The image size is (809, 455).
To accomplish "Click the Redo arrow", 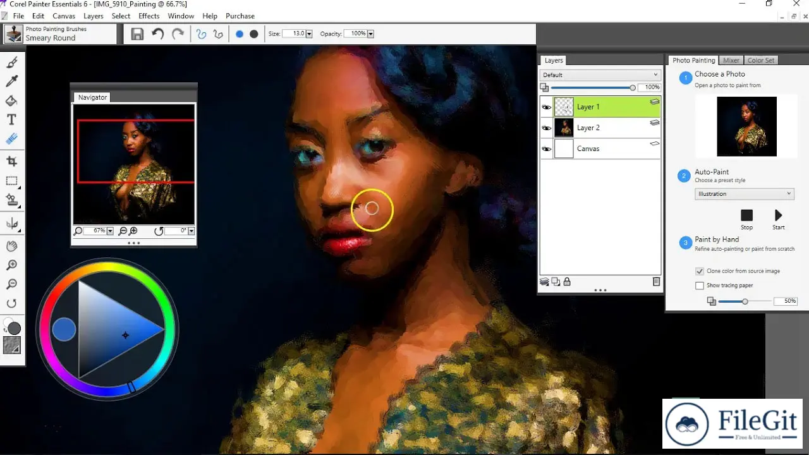I will point(178,34).
